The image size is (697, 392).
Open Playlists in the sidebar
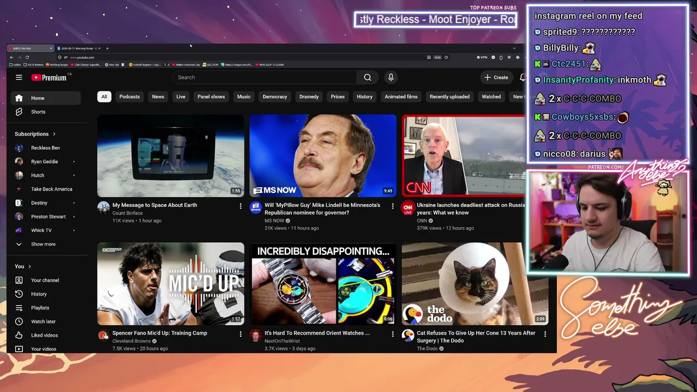(45, 308)
